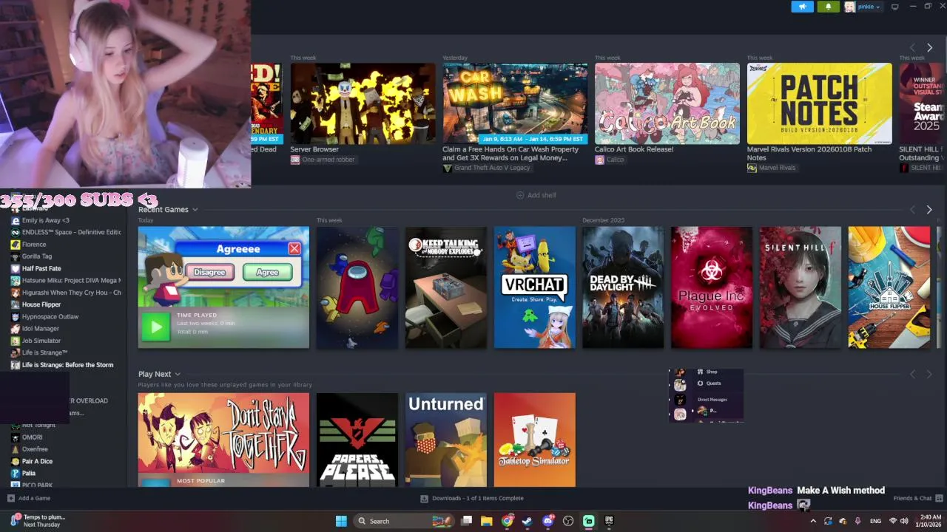Select Job Simulator in library list
Screen dimensions: 947x532
pos(41,341)
